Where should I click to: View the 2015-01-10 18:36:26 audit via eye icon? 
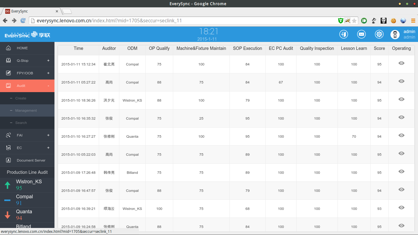tap(401, 99)
